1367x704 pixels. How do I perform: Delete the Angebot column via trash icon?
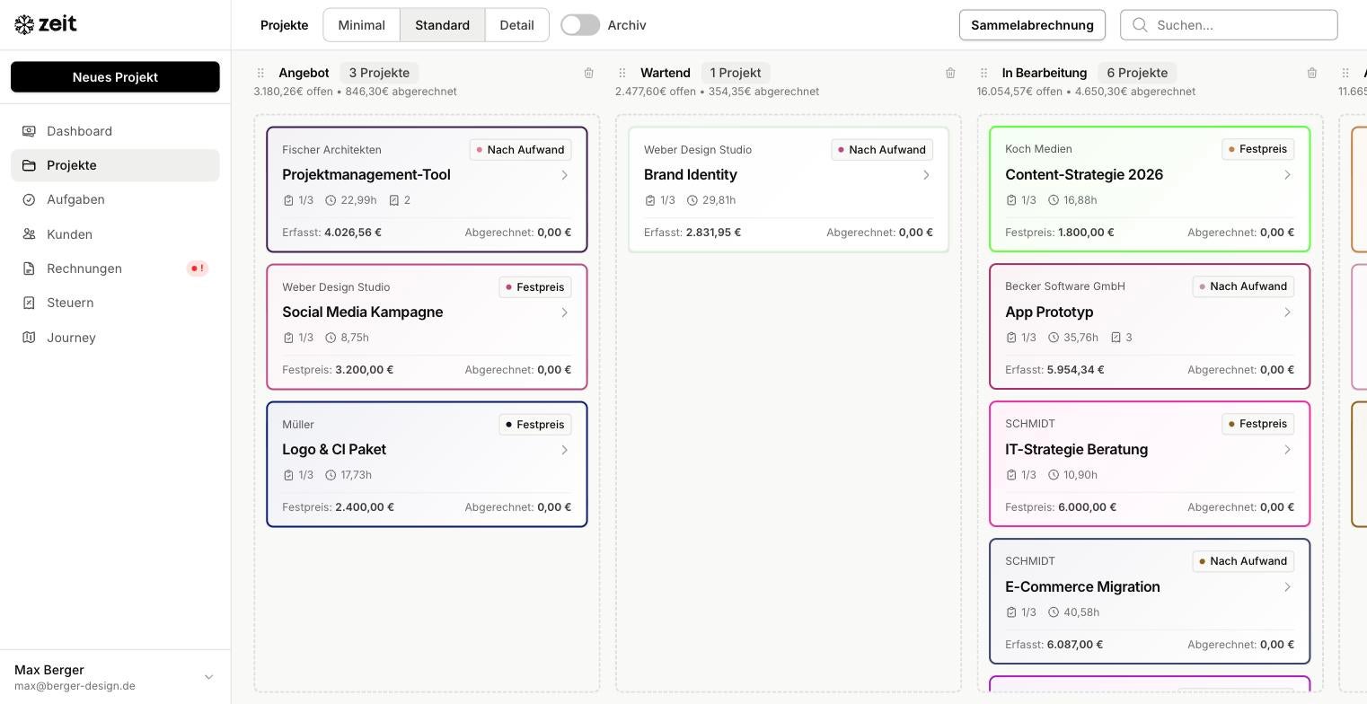(x=589, y=73)
